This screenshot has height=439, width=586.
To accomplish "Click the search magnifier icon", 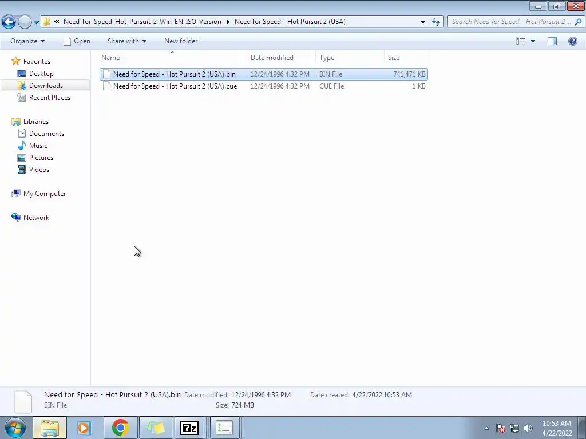I will coord(578,22).
